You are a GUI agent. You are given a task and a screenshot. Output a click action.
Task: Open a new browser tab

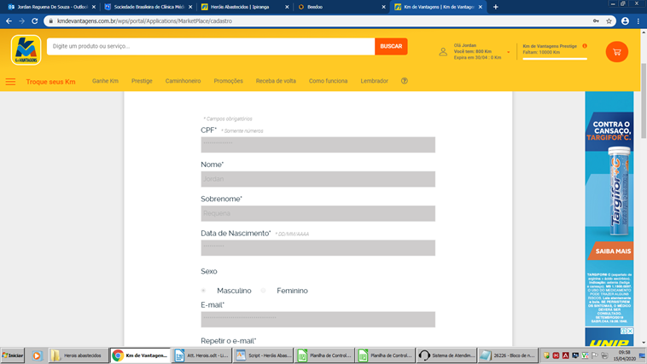pos(496,7)
